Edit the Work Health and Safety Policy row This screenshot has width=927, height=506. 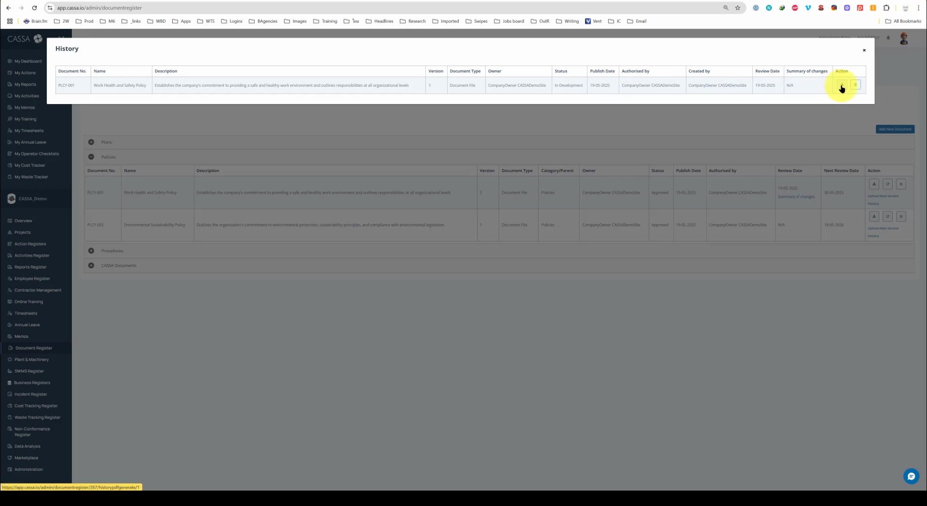888,184
